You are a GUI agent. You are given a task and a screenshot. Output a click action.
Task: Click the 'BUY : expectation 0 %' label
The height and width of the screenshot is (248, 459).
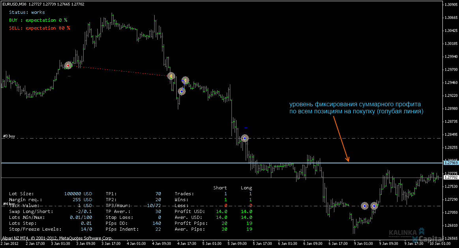pyautogui.click(x=38, y=20)
